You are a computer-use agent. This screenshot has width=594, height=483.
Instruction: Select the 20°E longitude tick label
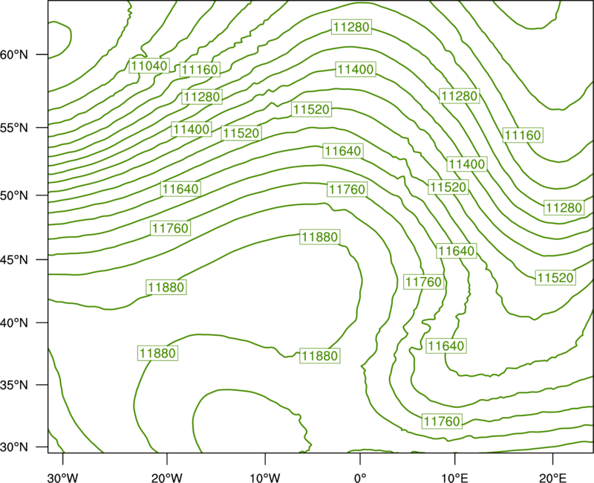(552, 477)
